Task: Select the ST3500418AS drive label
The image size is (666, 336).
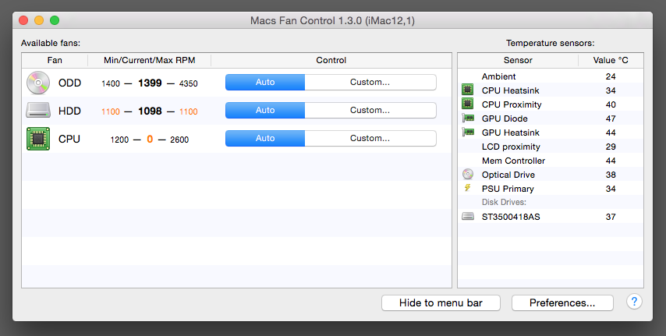Action: [511, 217]
